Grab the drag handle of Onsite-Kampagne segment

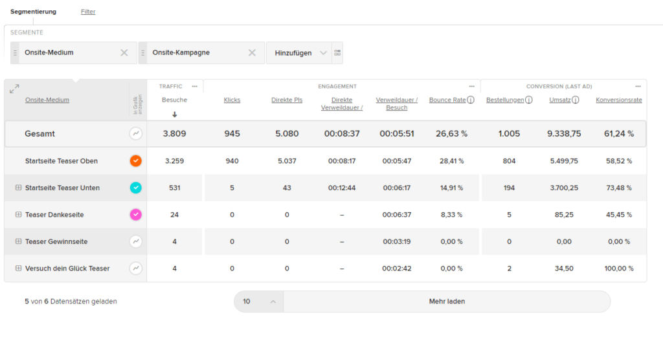tap(142, 53)
